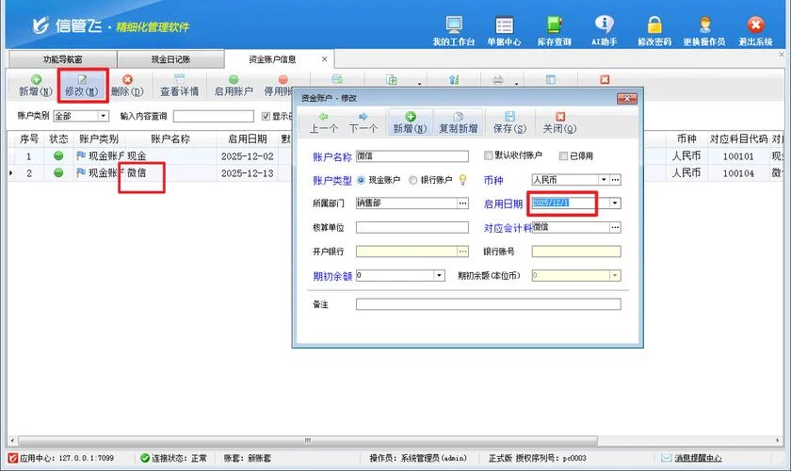The height and width of the screenshot is (471, 791).
Task: Open 我的工作台 from top toolbar
Action: [x=454, y=31]
